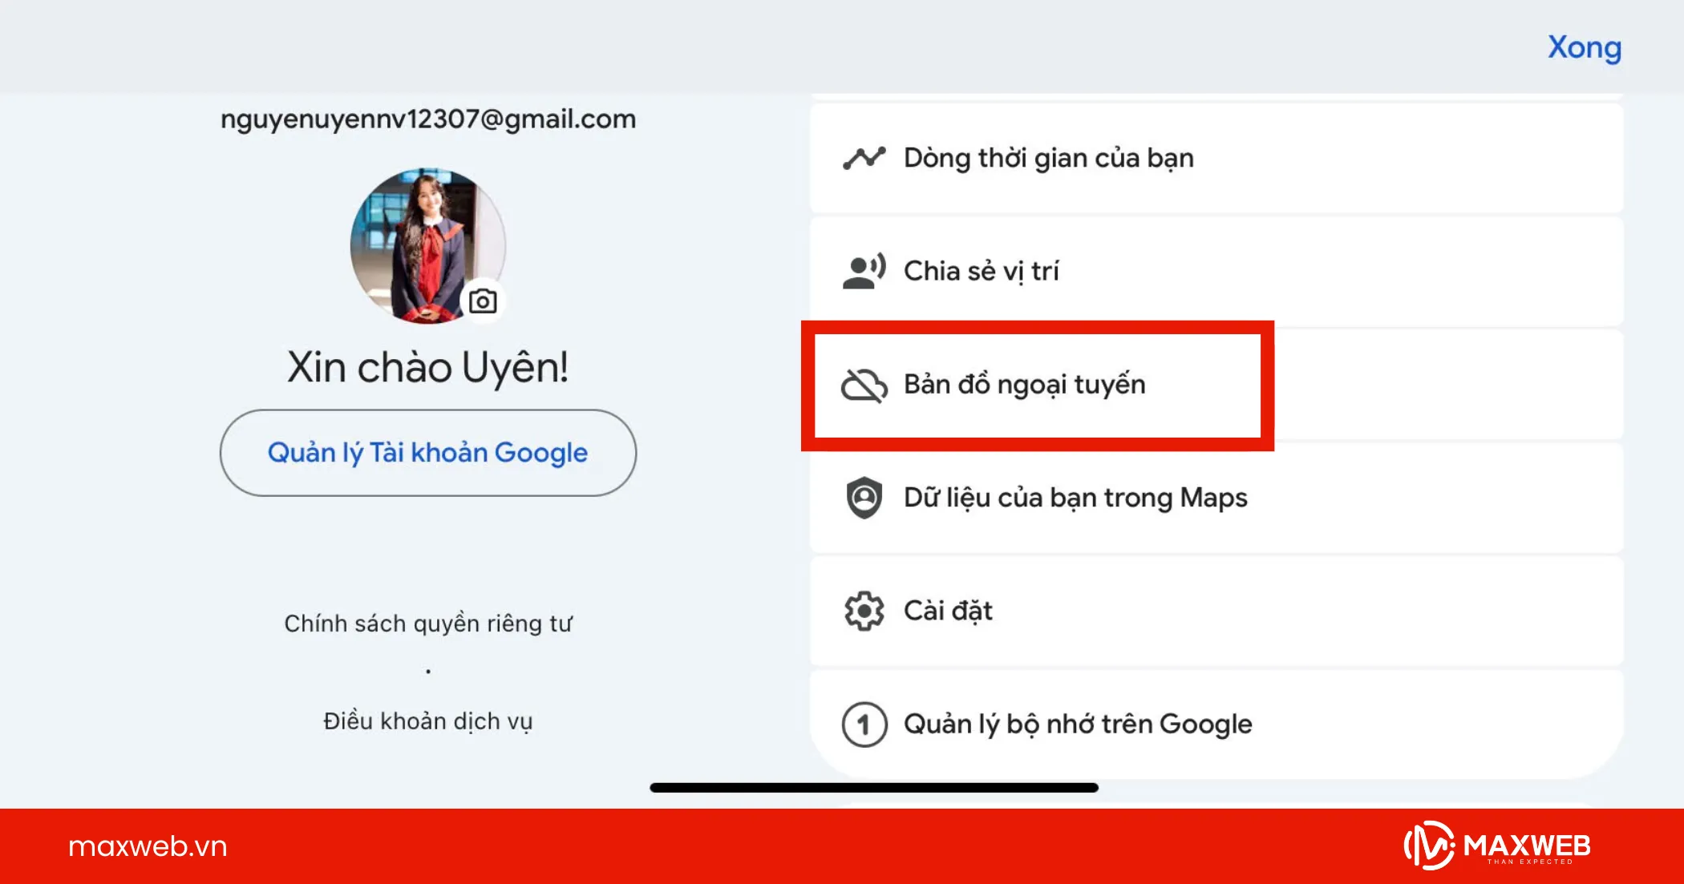Click Quản lý Tài khoản Google

click(427, 452)
